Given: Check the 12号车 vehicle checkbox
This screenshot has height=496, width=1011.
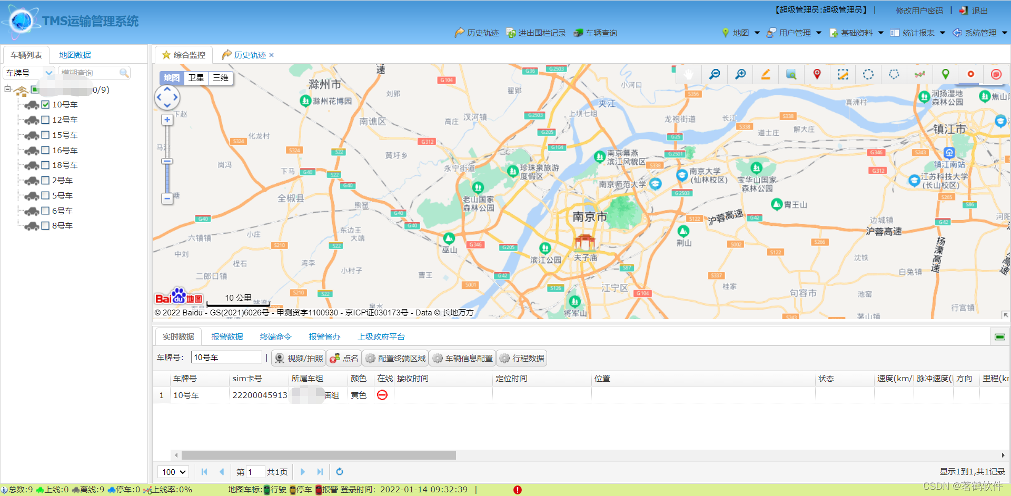Looking at the screenshot, I should tap(45, 120).
